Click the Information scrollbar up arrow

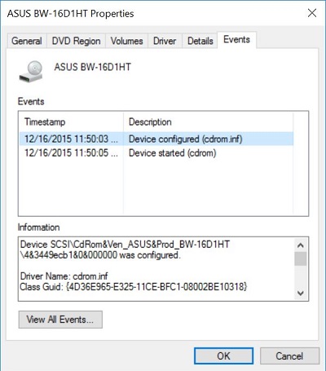[x=301, y=245]
